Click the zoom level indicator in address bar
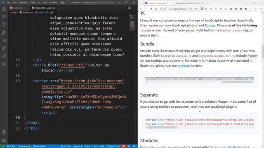This screenshot has height=148, width=264. [x=196, y=9]
